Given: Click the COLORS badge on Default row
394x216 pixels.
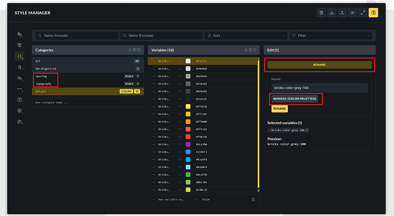Looking at the screenshot, I should pos(126,91).
